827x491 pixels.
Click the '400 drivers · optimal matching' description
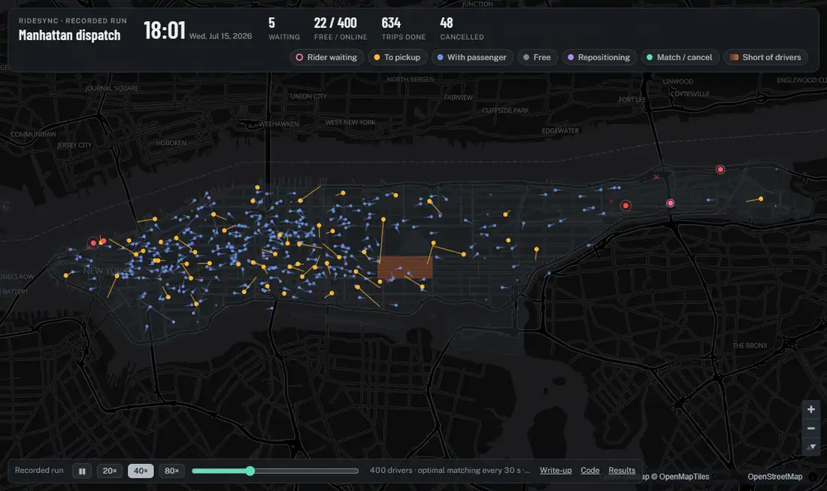[450, 471]
